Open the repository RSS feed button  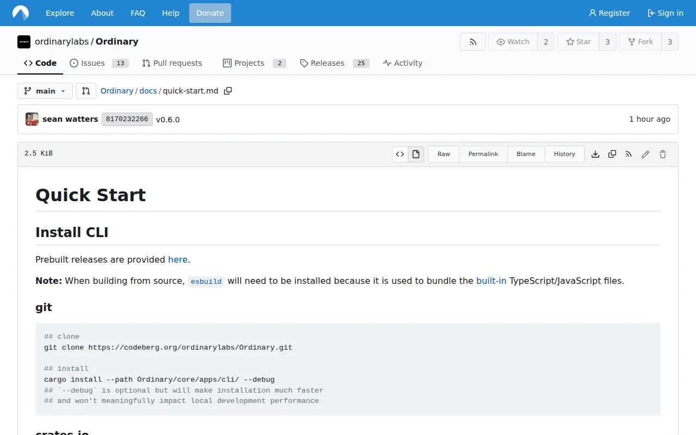[473, 42]
